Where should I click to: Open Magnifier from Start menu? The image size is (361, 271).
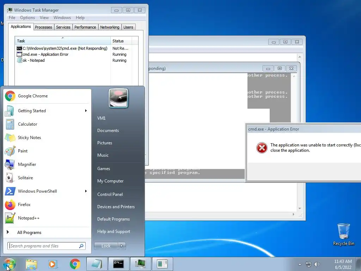pos(47,164)
